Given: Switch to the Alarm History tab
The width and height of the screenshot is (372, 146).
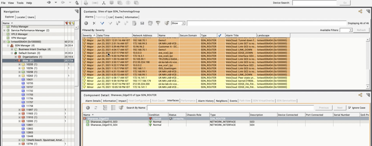Looking at the screenshot, I should tap(206, 101).
